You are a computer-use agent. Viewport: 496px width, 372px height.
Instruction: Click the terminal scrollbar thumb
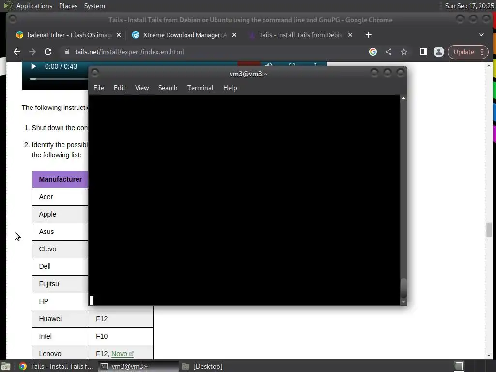point(403,288)
